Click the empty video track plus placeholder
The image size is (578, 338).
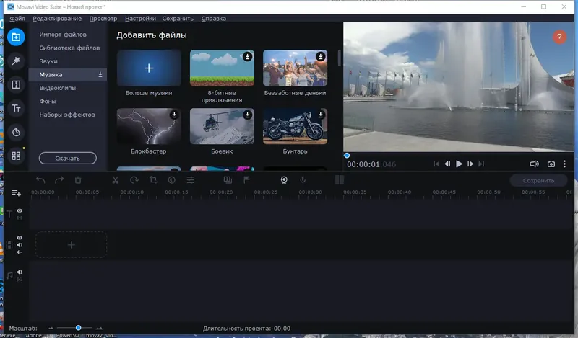pyautogui.click(x=71, y=245)
